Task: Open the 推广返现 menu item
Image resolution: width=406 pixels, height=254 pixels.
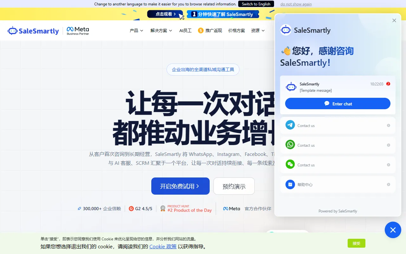Action: [214, 30]
